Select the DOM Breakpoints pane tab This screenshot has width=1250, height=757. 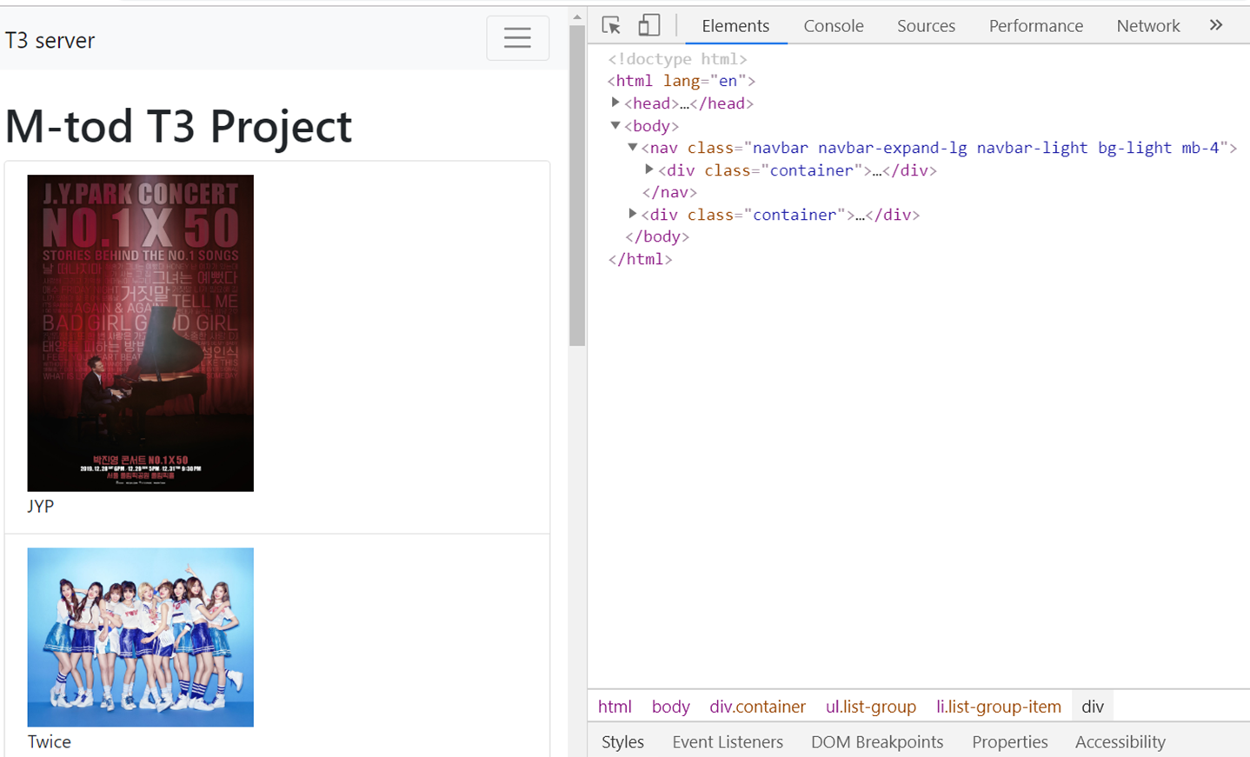(877, 742)
